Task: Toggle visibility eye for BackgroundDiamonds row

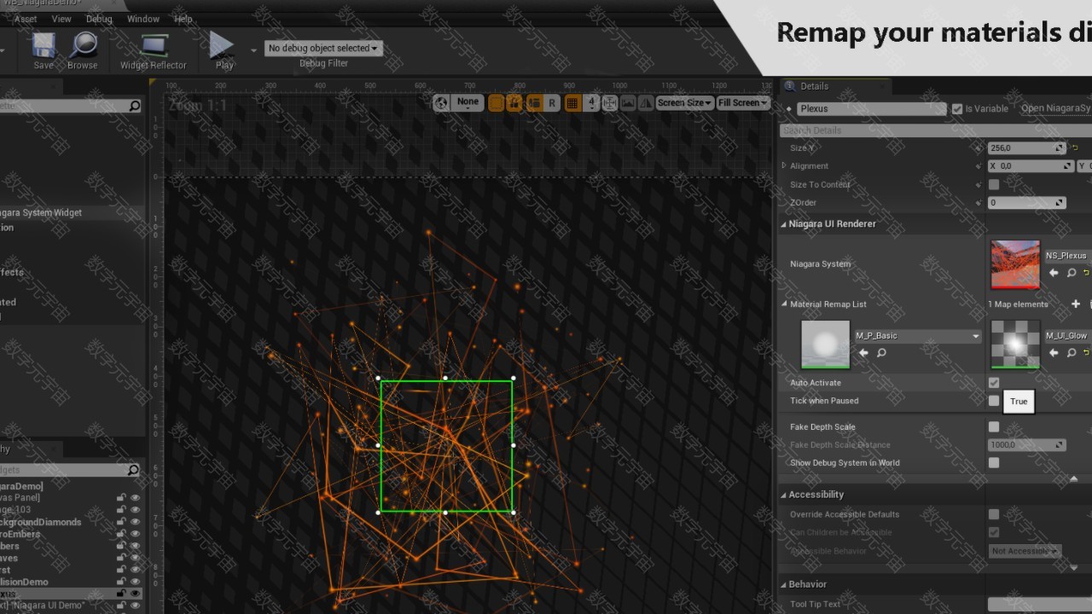Action: pyautogui.click(x=135, y=523)
